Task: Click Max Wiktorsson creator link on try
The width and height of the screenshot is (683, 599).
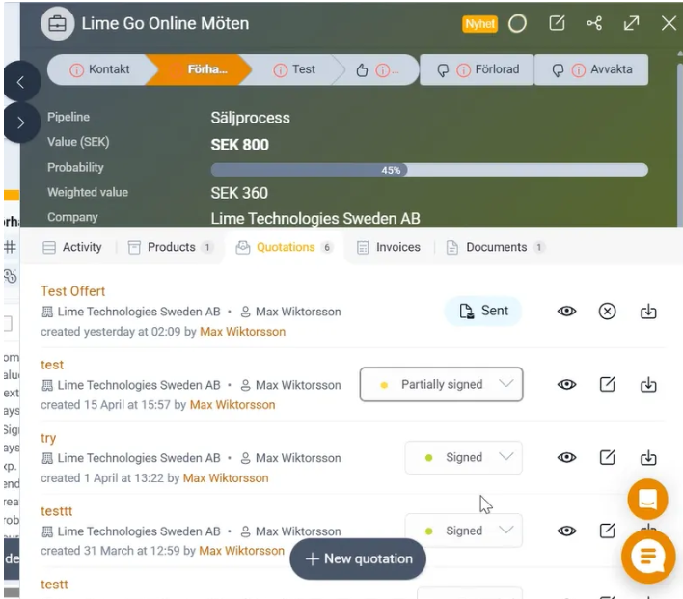Action: point(226,477)
